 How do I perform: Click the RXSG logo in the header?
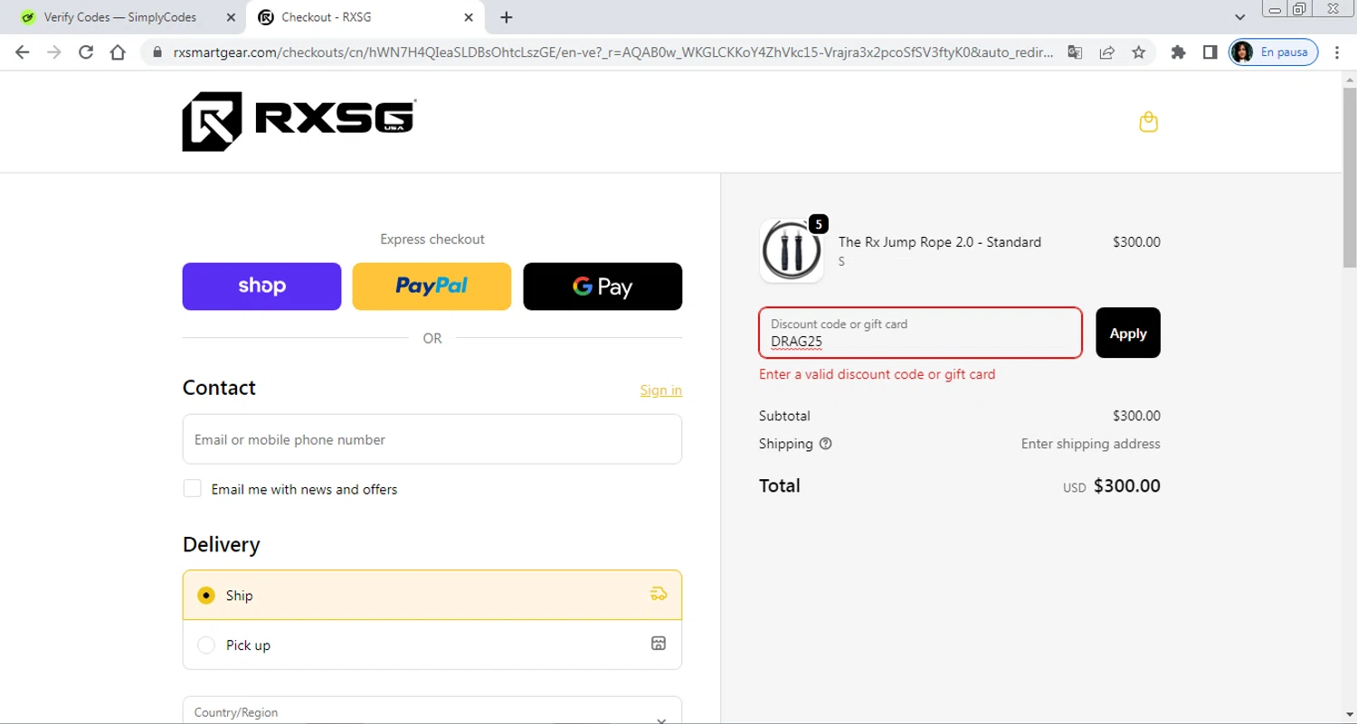point(299,121)
